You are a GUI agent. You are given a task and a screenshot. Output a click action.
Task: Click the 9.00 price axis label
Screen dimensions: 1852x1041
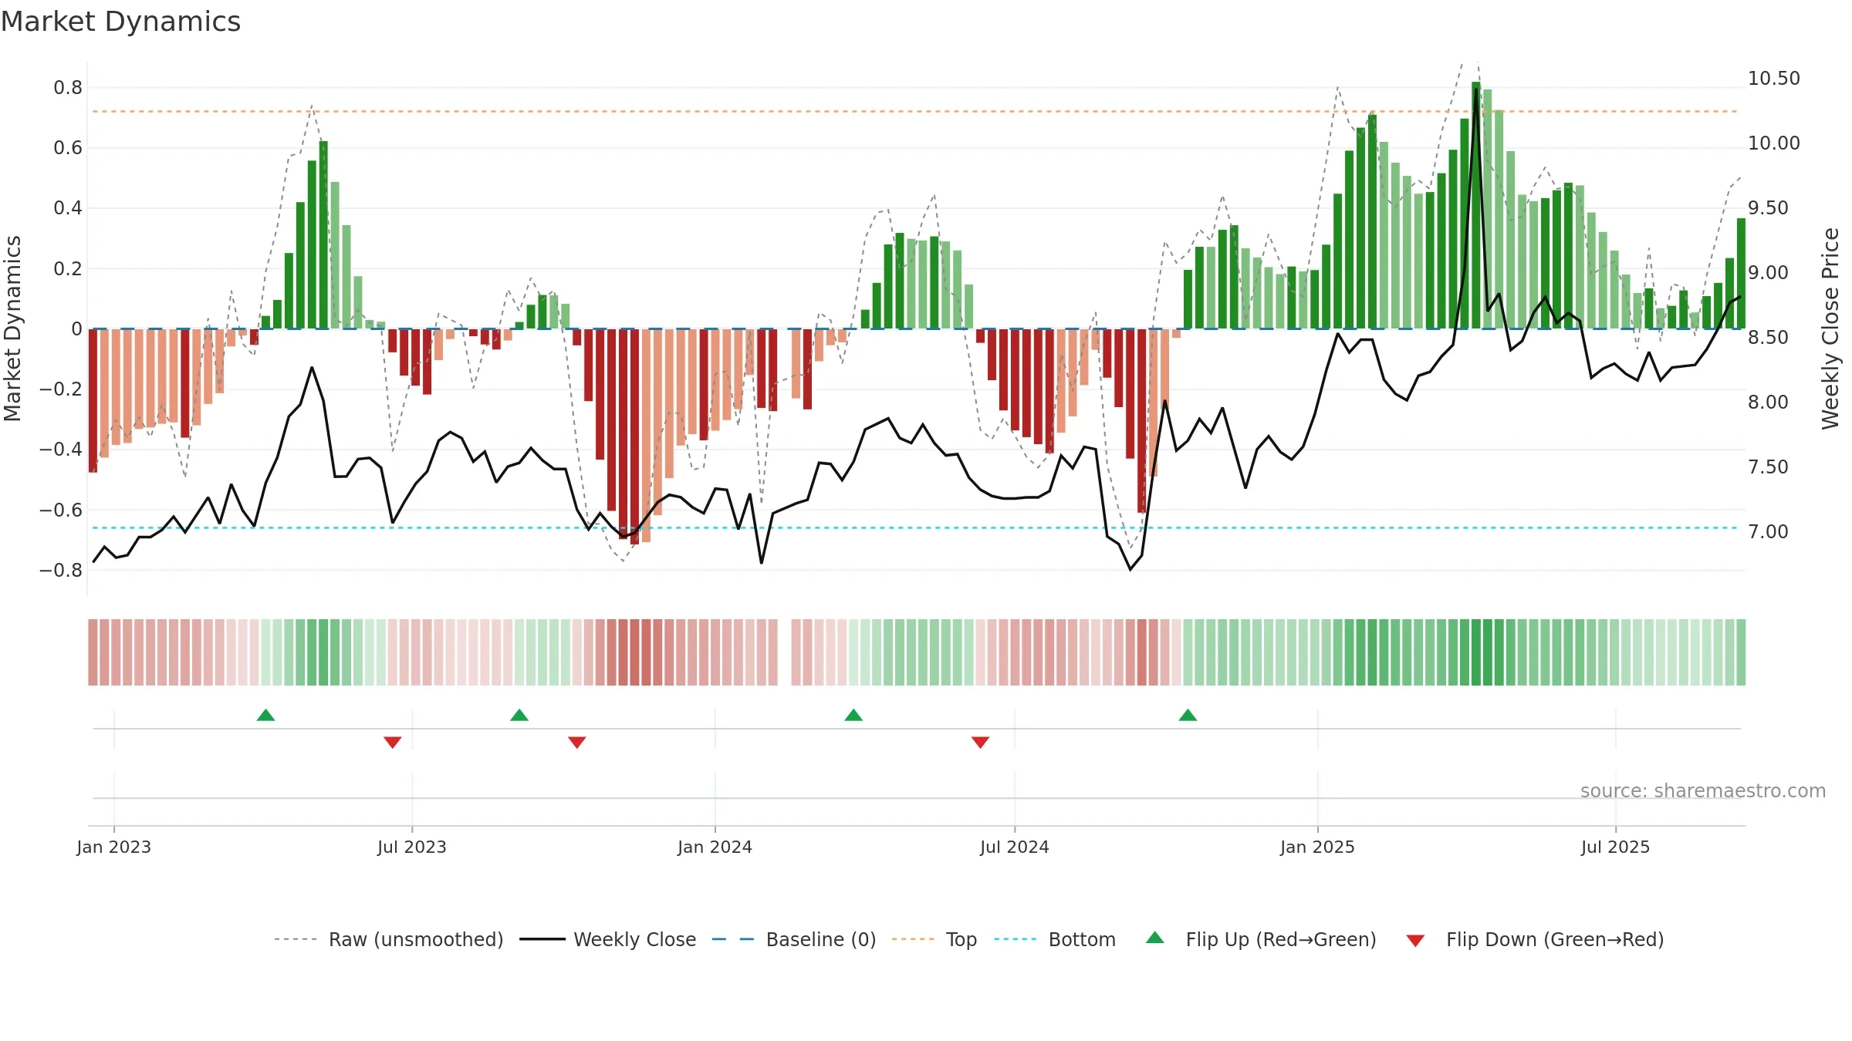click(x=1768, y=273)
